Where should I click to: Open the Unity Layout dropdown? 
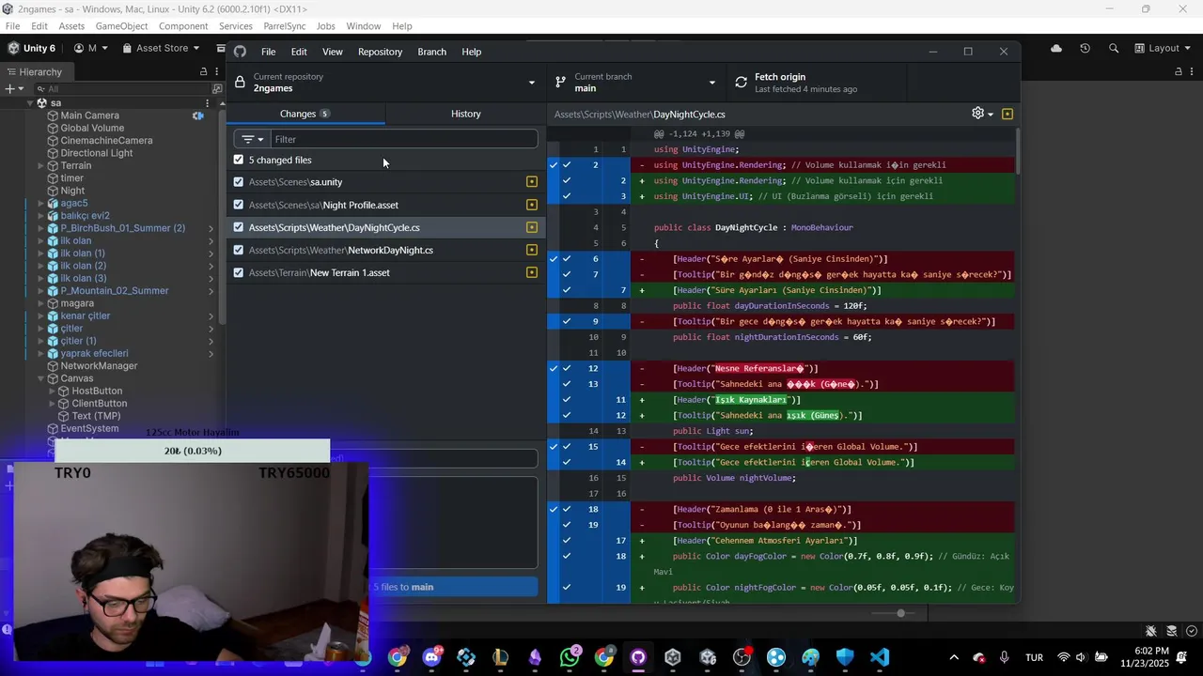pyautogui.click(x=1161, y=48)
